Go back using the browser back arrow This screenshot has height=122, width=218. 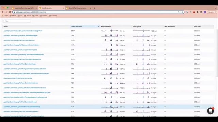3,12
